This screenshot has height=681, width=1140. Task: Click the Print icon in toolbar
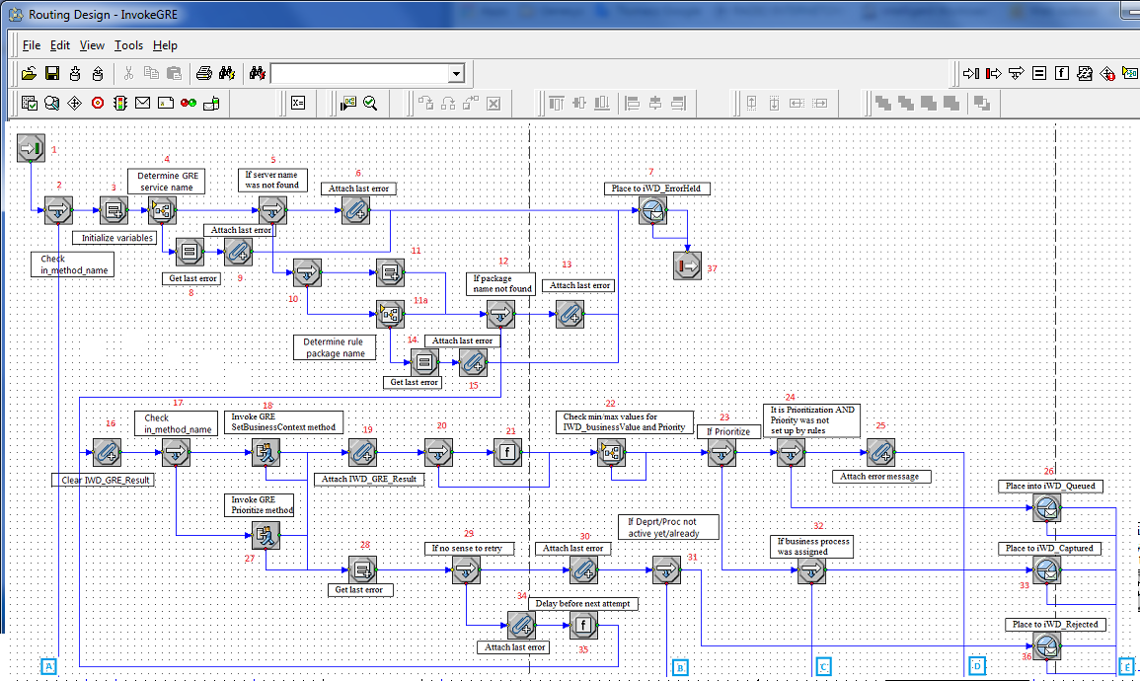pyautogui.click(x=203, y=73)
